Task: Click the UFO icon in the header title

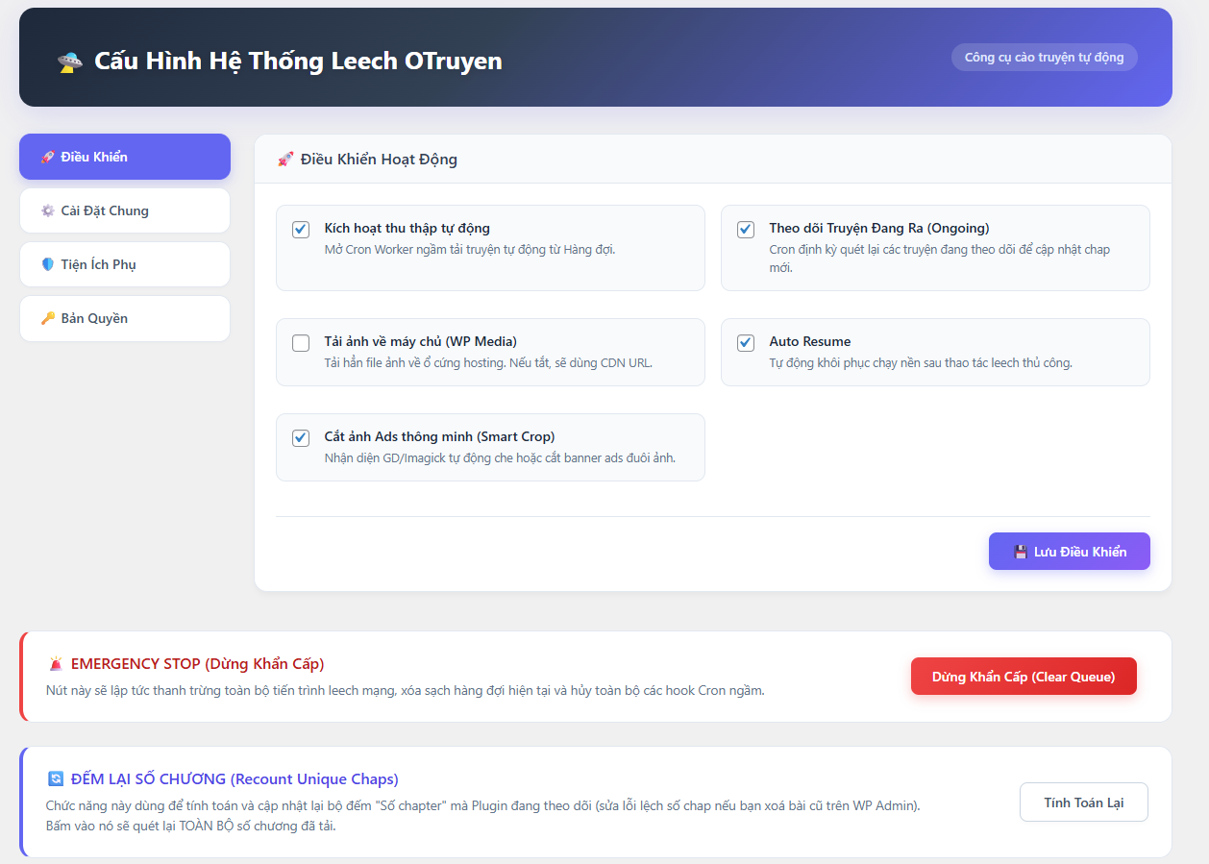Action: [70, 62]
